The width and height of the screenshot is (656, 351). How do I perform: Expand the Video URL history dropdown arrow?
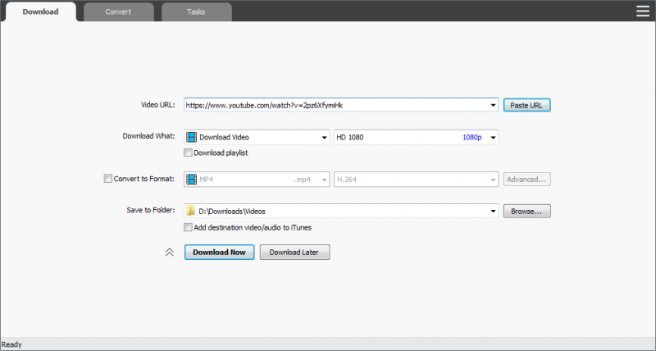493,105
